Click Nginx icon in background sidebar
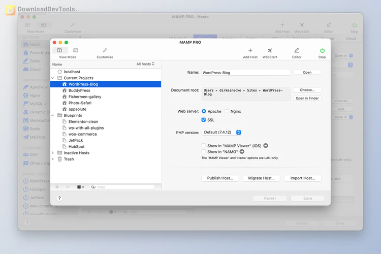 26,96
